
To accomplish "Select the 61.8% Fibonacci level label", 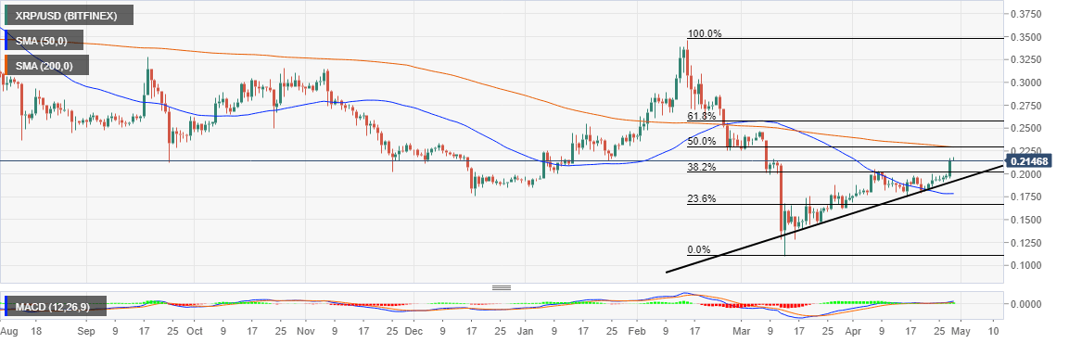I will point(702,116).
